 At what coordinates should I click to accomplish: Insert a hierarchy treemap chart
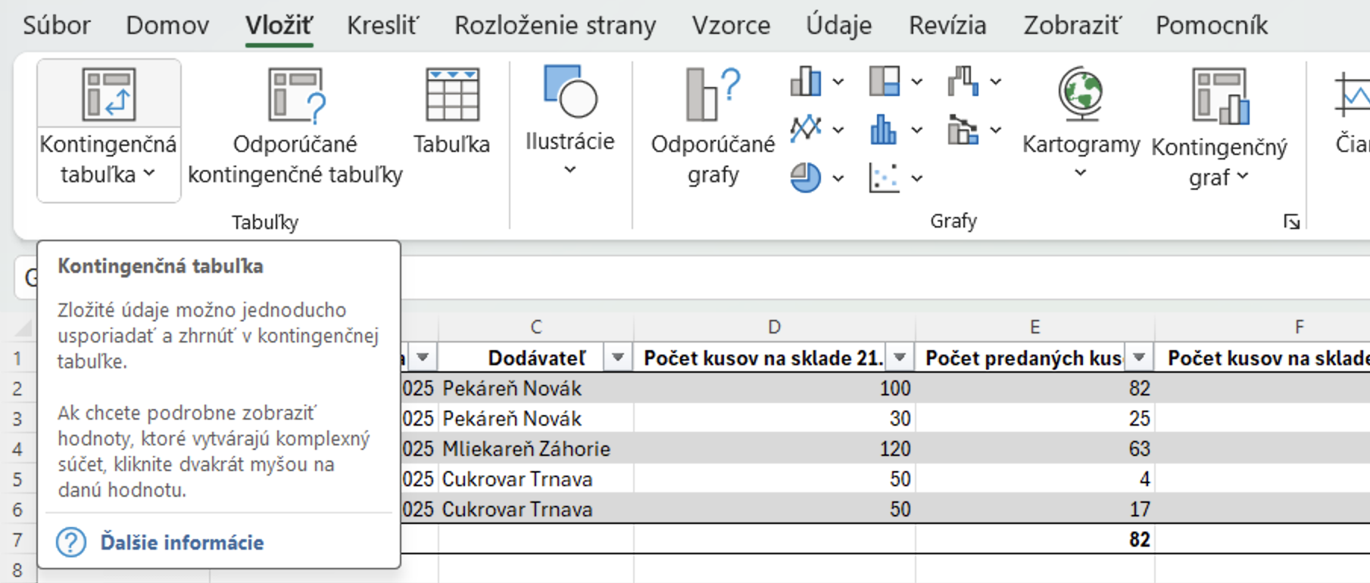pyautogui.click(x=884, y=81)
